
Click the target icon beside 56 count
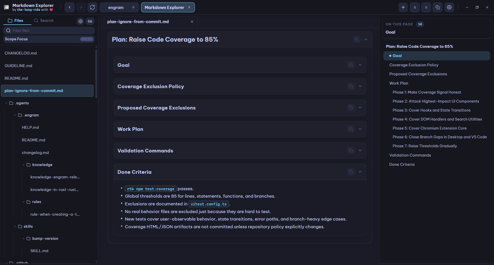click(81, 21)
